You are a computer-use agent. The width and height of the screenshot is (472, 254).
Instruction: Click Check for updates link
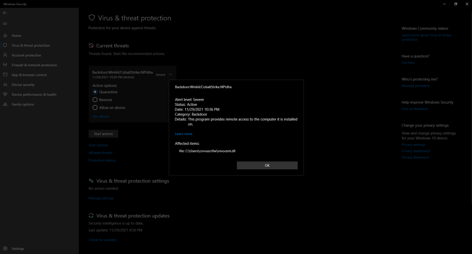tap(102, 240)
